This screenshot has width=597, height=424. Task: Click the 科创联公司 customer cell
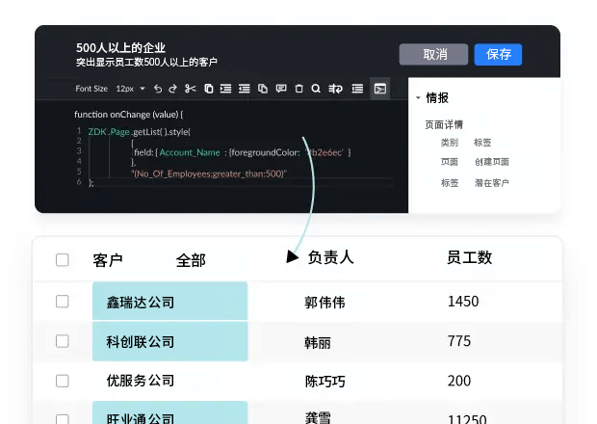170,341
